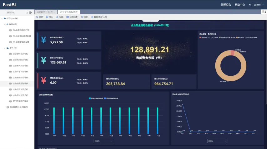
Task: Open 企业应收账款分析 in the sidebar
Action: coord(21,89)
